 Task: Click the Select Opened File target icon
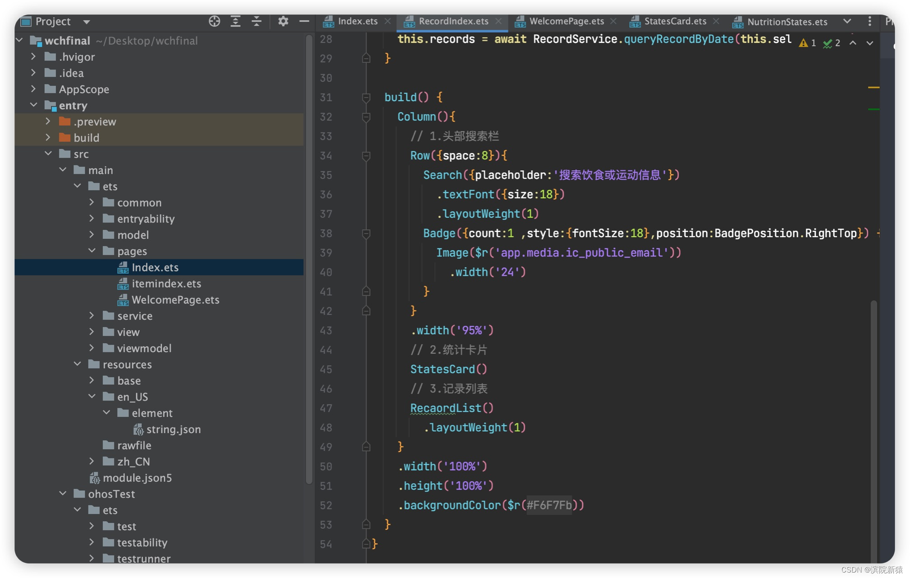click(214, 21)
